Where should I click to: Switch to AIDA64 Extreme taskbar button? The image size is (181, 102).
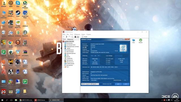(41, 100)
